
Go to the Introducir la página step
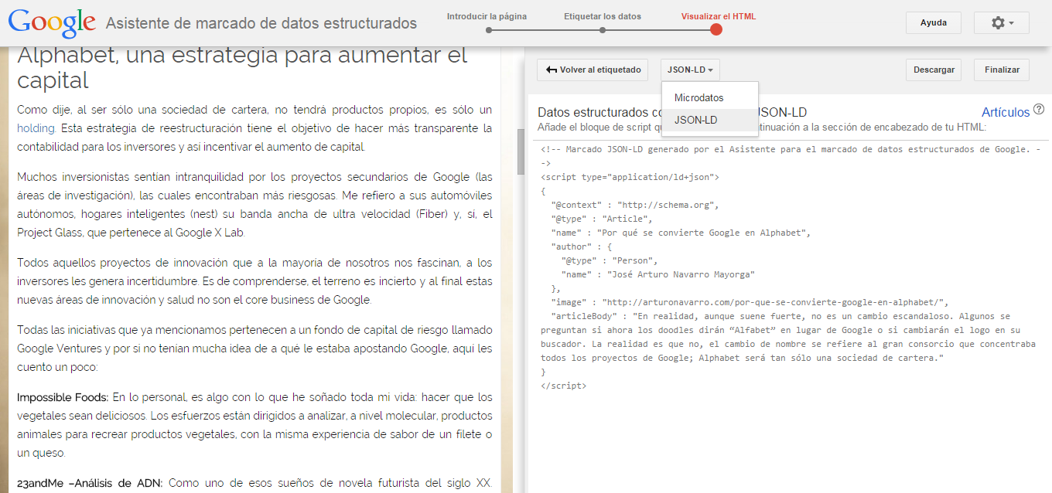pos(487,16)
